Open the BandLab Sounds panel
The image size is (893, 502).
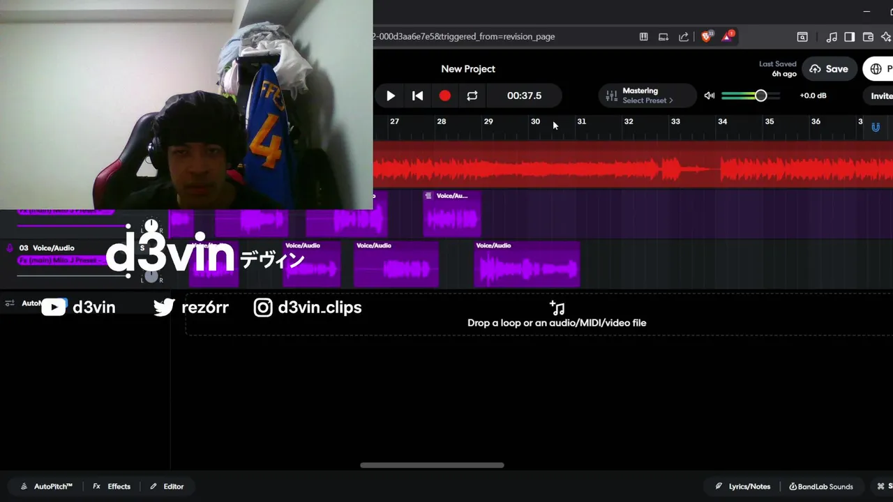821,487
